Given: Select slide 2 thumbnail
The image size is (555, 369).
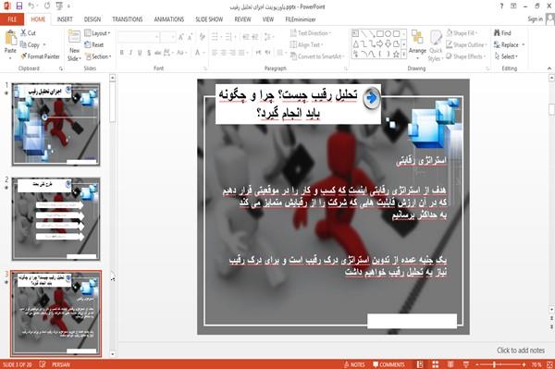Looking at the screenshot, I should tap(55, 219).
